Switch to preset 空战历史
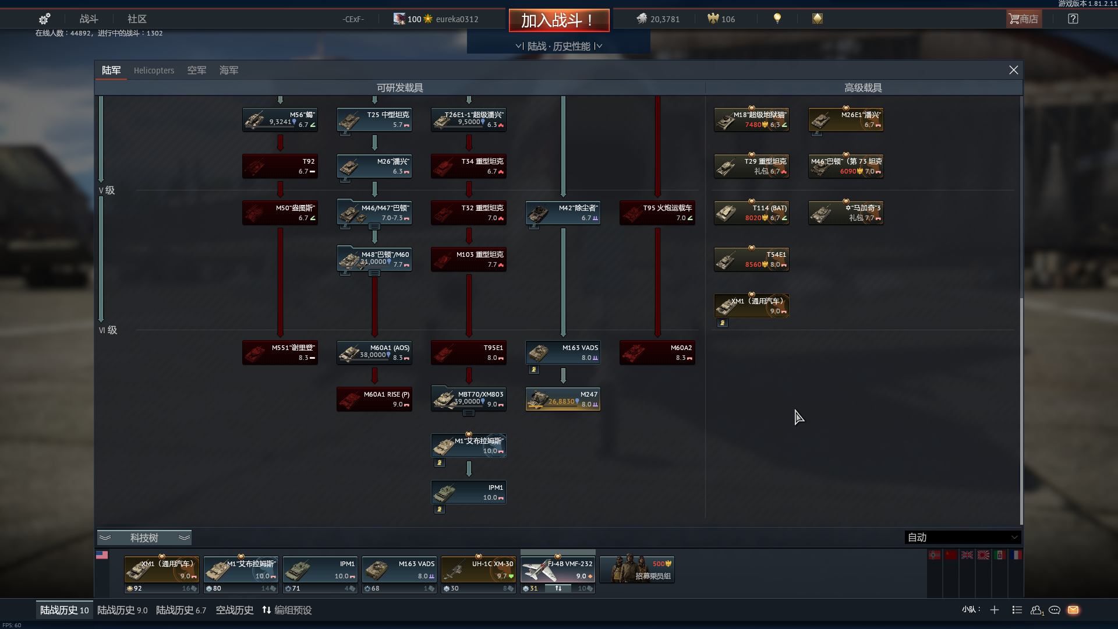1118x629 pixels. pos(235,610)
